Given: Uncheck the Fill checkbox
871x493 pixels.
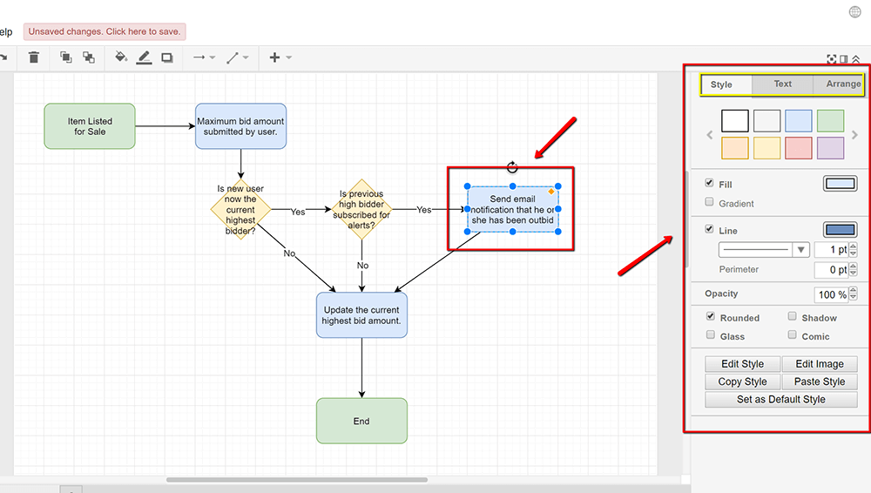Looking at the screenshot, I should click(710, 184).
